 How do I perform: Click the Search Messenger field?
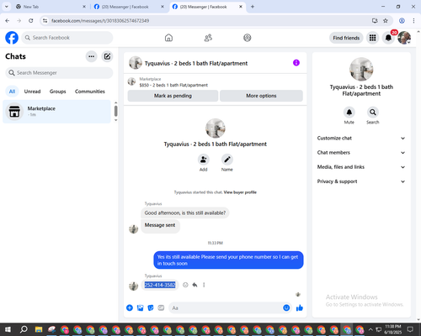[x=59, y=73]
